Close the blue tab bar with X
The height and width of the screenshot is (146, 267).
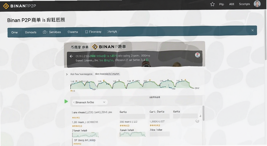[253, 30]
